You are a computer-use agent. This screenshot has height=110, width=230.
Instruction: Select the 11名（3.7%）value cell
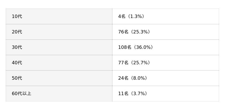click(166, 94)
